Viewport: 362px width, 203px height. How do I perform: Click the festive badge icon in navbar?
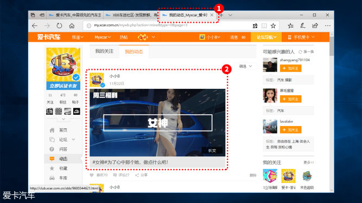[x=142, y=37]
